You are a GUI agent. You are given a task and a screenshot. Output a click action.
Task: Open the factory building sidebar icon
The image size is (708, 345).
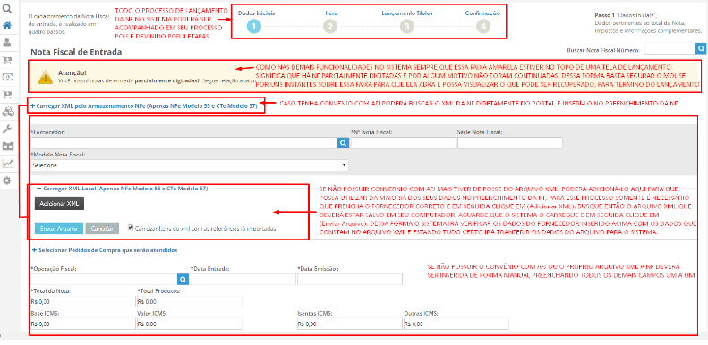(x=8, y=146)
